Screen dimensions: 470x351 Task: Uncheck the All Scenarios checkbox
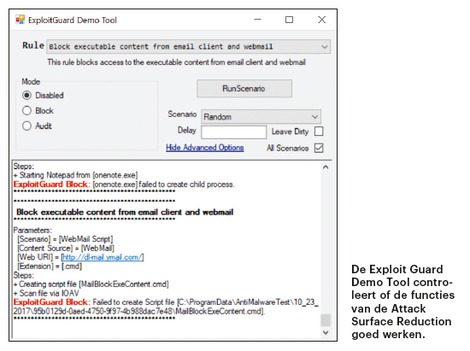319,148
